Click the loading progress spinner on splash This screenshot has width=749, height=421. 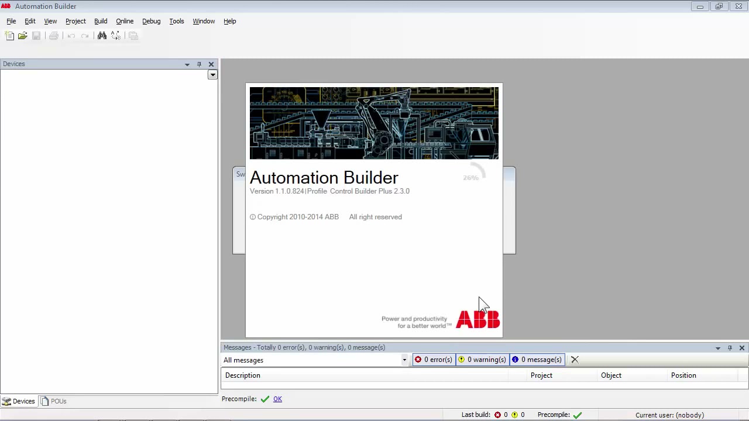(475, 173)
